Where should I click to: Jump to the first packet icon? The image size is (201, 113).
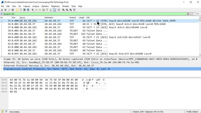(x=47, y=10)
